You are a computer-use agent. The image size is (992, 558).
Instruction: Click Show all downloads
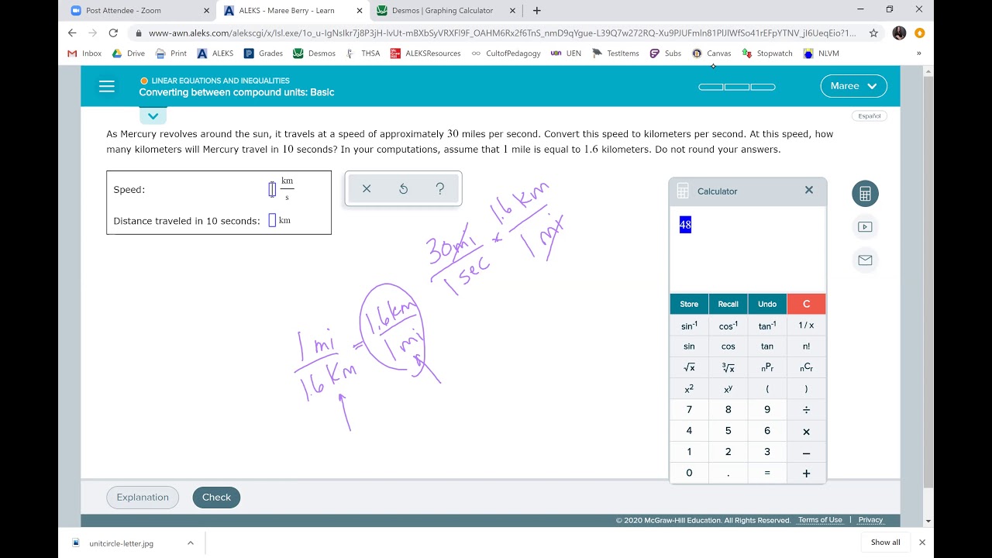pos(885,542)
